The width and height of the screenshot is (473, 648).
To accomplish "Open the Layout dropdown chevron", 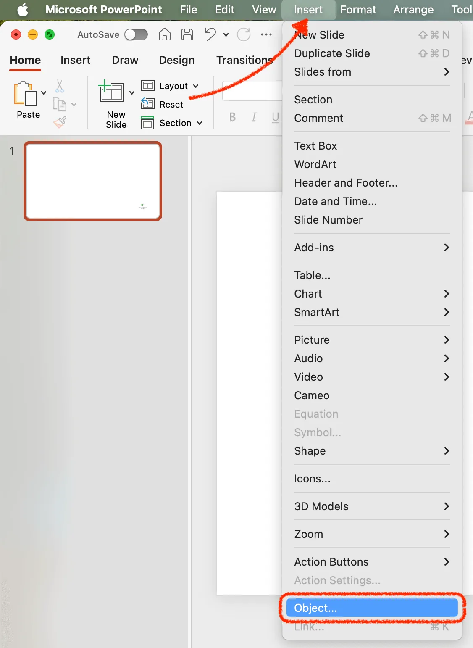I will 196,86.
